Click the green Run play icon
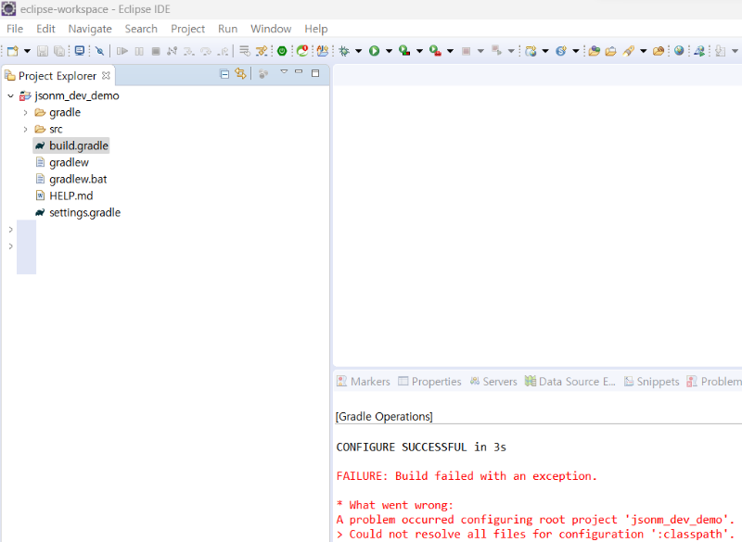Viewport: 742px width, 542px height. pos(375,51)
